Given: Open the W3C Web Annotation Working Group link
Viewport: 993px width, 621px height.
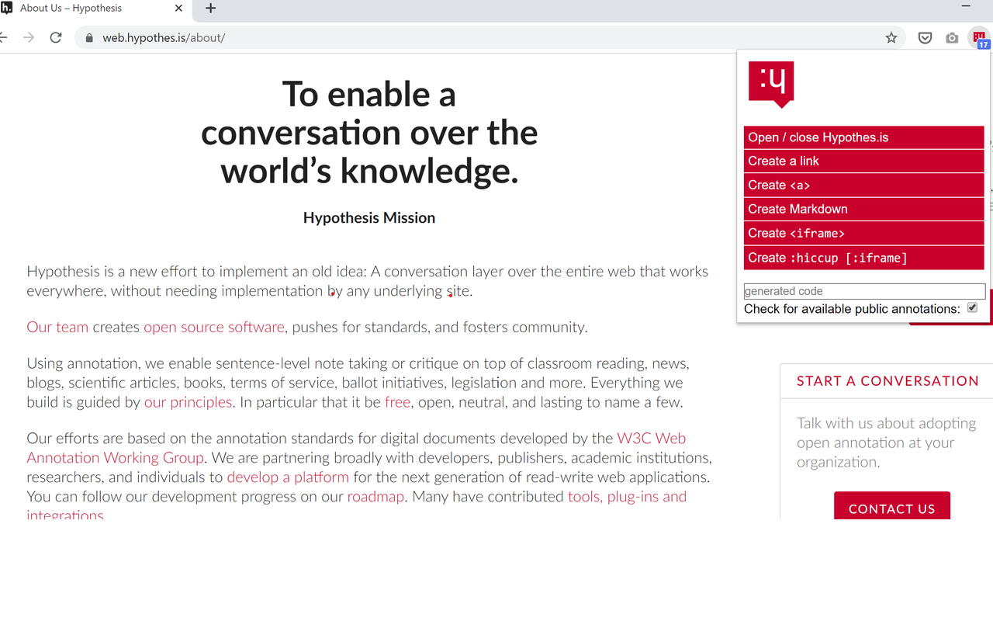Looking at the screenshot, I should tap(356, 448).
